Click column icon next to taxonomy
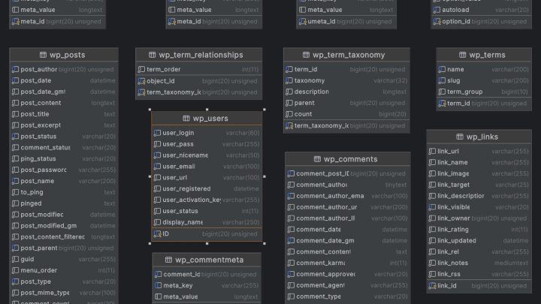541x304 pixels. click(x=289, y=80)
